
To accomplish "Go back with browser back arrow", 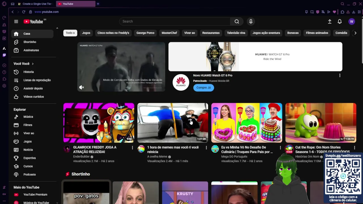I will coord(12,12).
